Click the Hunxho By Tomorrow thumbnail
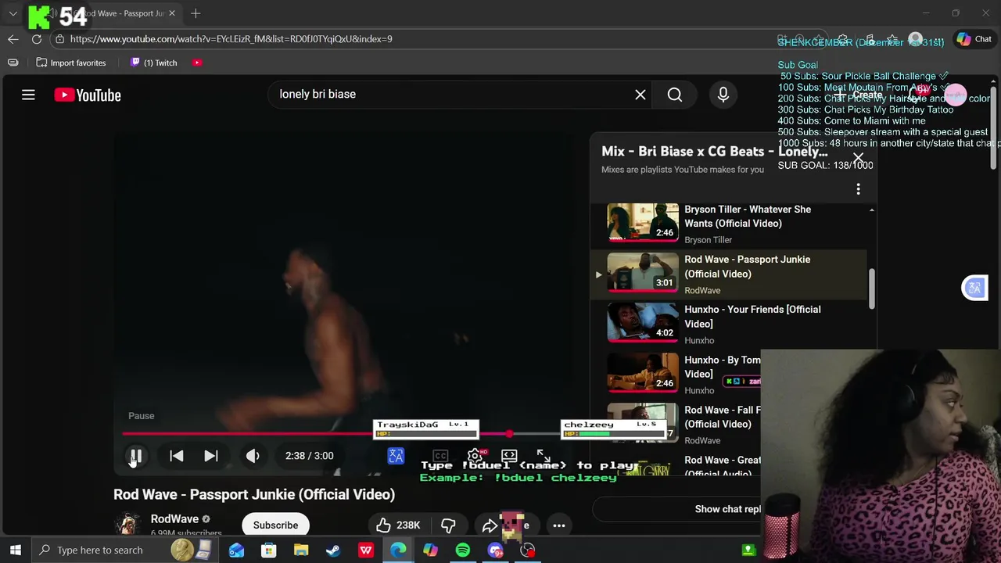 pyautogui.click(x=643, y=372)
